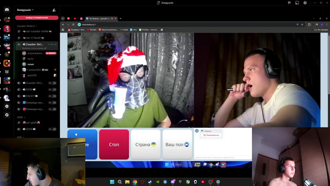Click the chat message input field
The image size is (330, 186).
(223, 157)
